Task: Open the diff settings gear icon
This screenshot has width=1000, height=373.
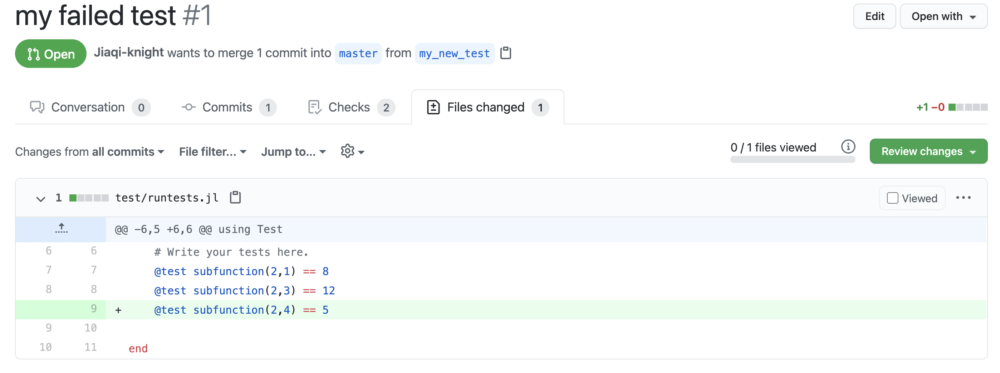Action: [352, 151]
